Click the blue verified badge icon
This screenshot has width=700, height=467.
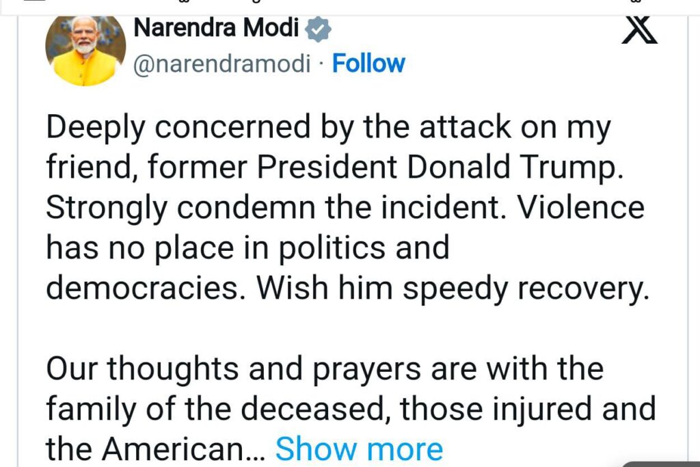coord(318,29)
